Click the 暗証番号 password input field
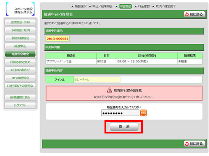 pos(120,113)
